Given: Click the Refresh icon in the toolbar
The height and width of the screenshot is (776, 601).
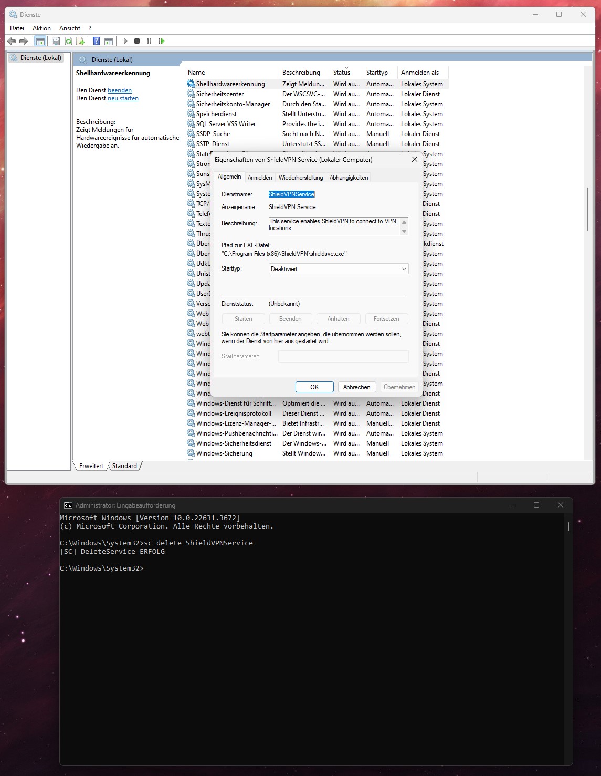Looking at the screenshot, I should pyautogui.click(x=69, y=41).
